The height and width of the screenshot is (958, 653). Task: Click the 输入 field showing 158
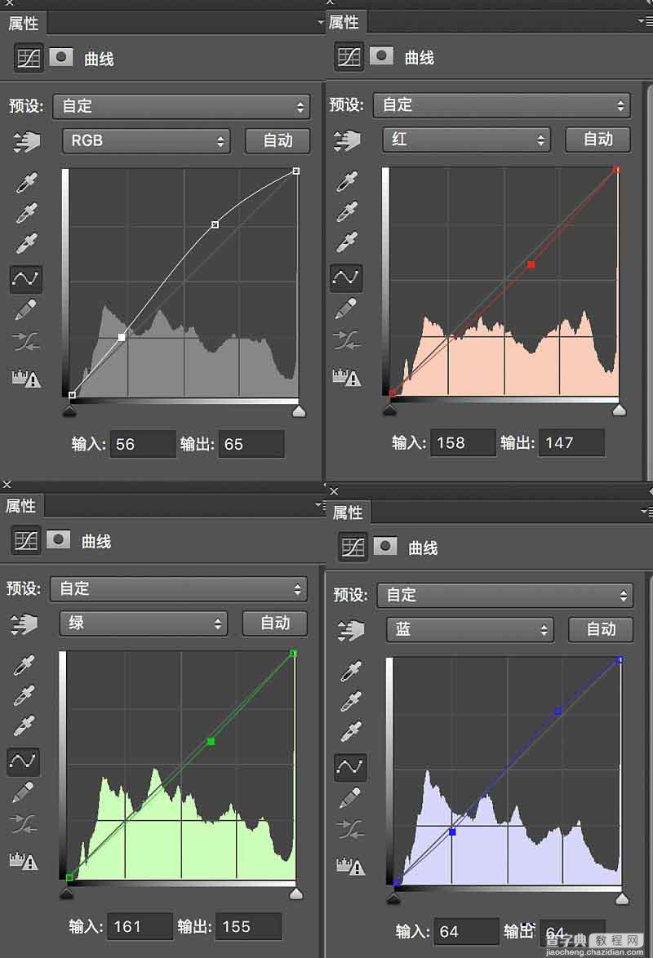pyautogui.click(x=462, y=443)
